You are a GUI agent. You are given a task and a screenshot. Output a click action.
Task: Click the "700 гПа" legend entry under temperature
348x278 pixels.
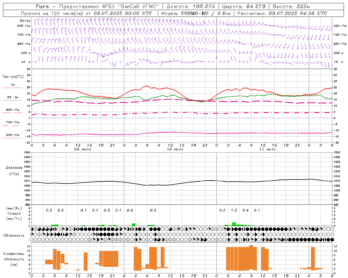point(13,122)
